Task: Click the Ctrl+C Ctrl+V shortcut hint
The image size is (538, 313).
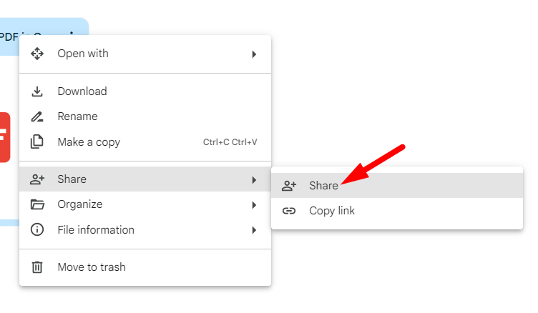Action: 230,142
